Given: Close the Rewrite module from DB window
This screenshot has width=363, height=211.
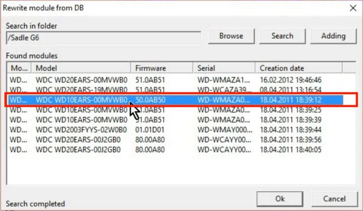Looking at the screenshot, I should click(353, 8).
